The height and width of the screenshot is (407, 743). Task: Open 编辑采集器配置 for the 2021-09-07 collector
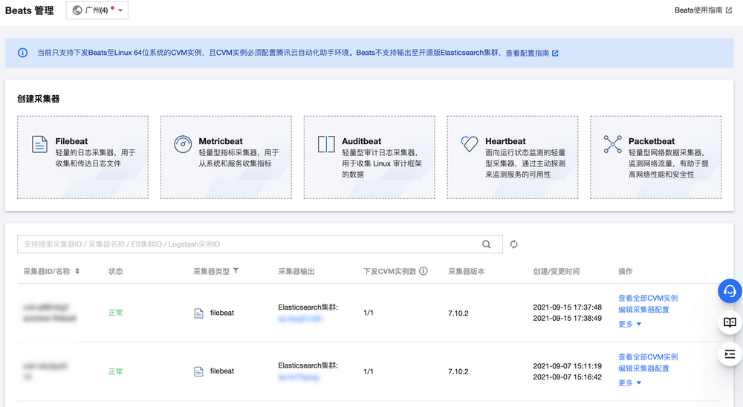(643, 368)
